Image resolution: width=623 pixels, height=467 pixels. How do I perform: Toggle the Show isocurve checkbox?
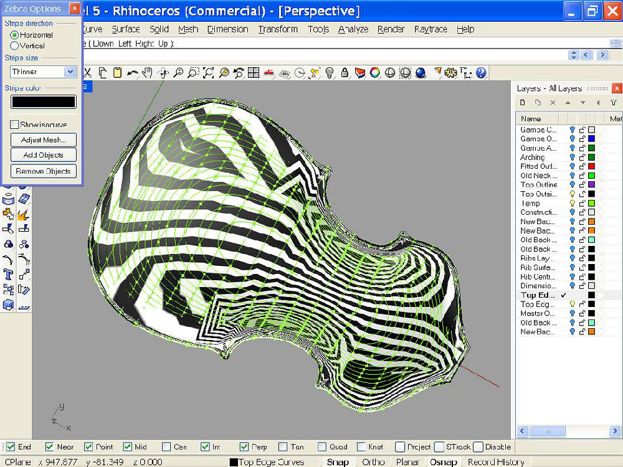(x=14, y=125)
